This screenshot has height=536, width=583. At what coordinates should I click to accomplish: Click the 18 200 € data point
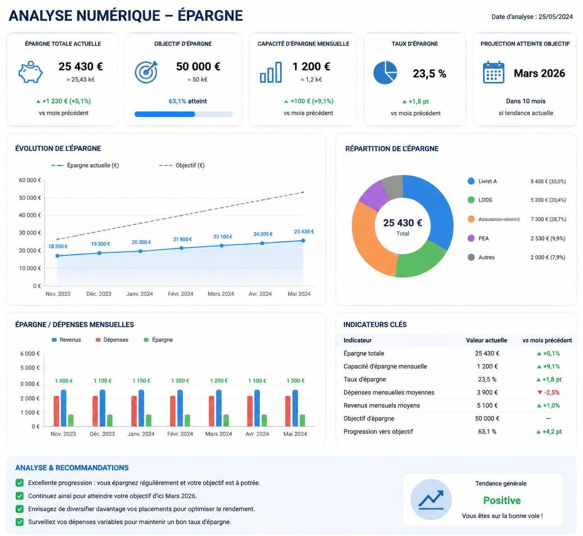tap(57, 256)
